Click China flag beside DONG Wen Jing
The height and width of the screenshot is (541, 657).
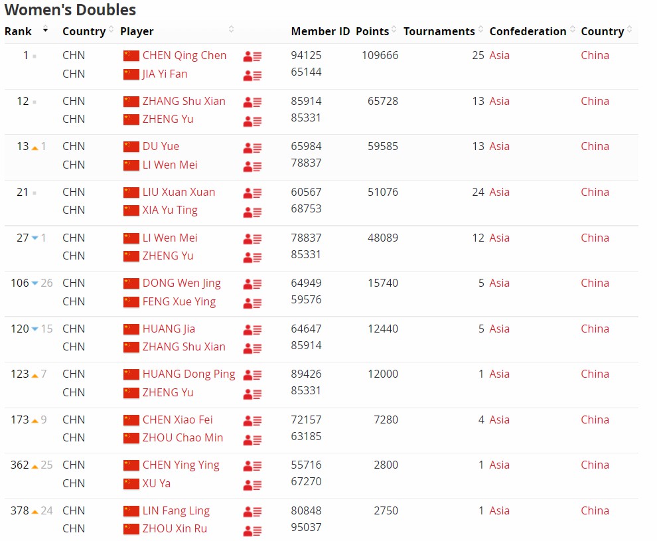pyautogui.click(x=131, y=283)
